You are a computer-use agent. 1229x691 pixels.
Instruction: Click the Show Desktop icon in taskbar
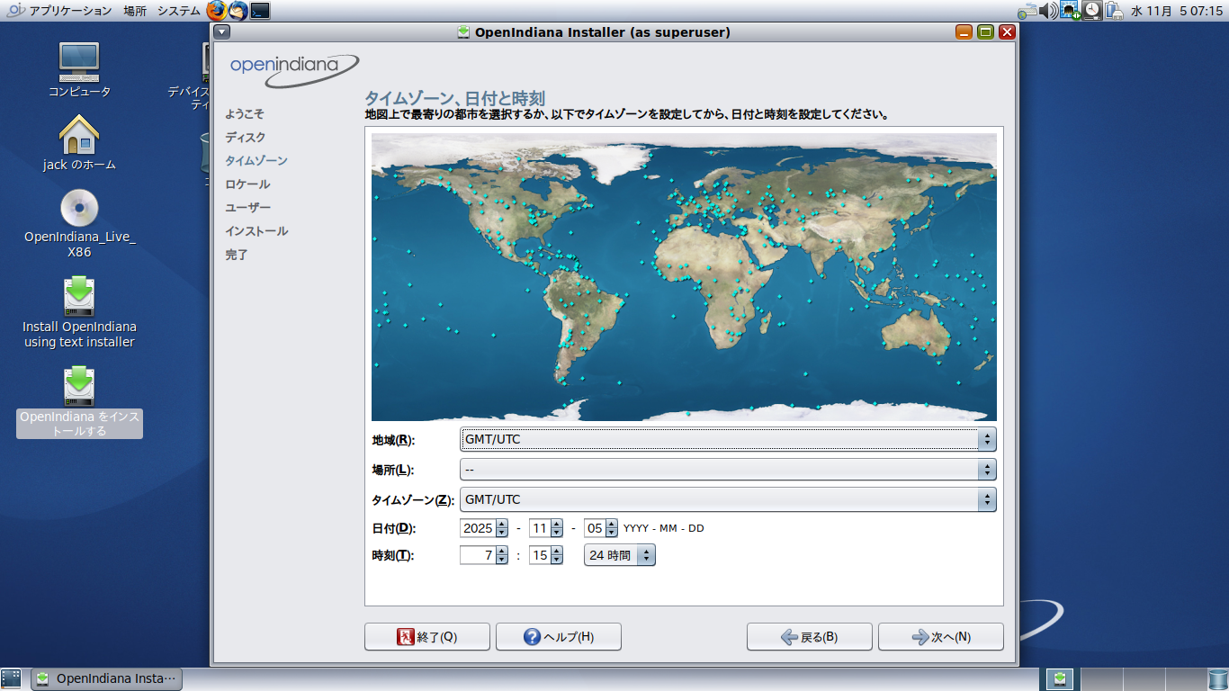tap(12, 678)
